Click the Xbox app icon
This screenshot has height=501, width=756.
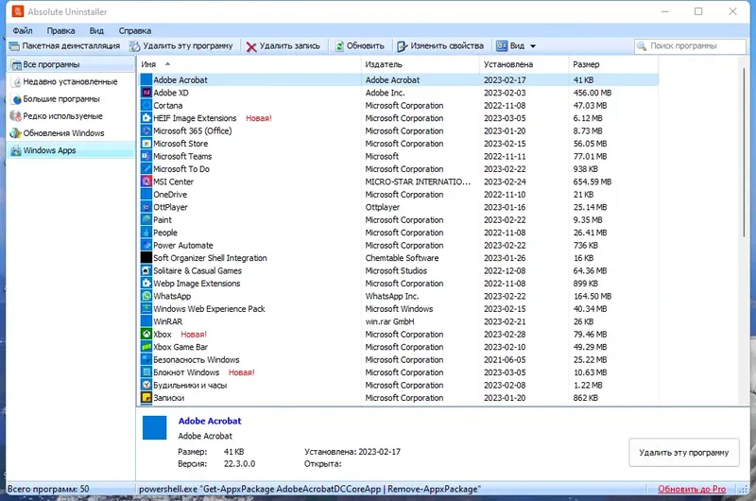pos(146,335)
